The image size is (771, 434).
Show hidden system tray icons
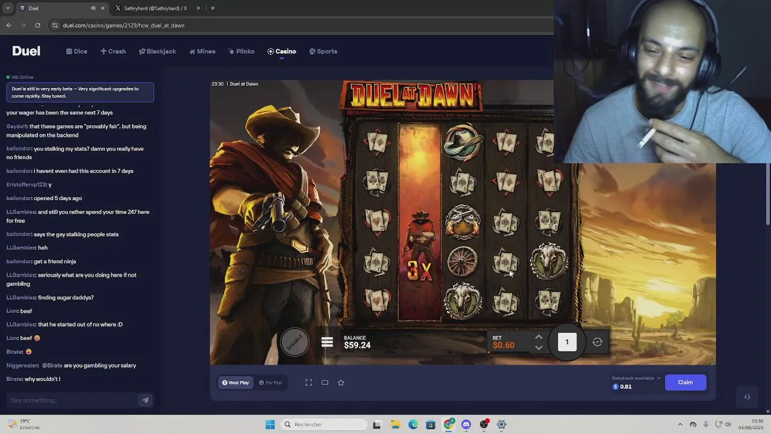click(680, 424)
